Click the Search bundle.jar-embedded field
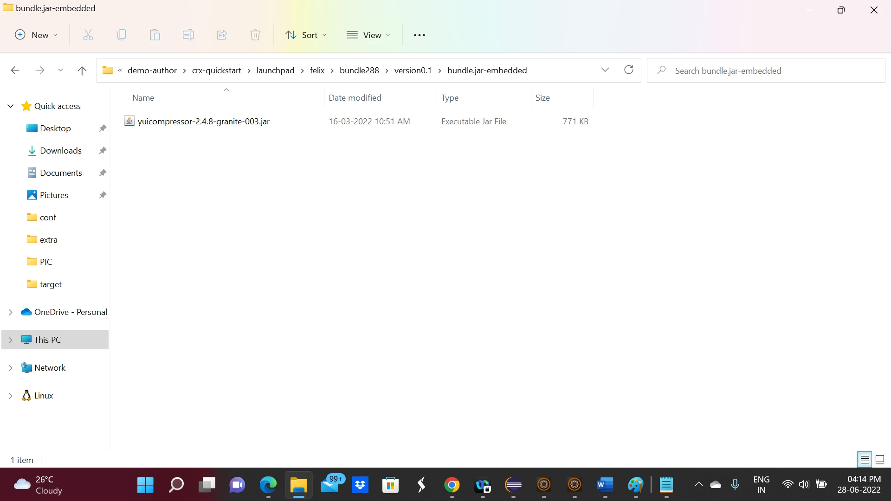 (766, 71)
